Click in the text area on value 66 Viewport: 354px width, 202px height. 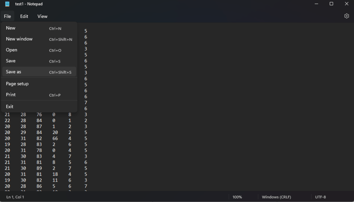coord(55,138)
